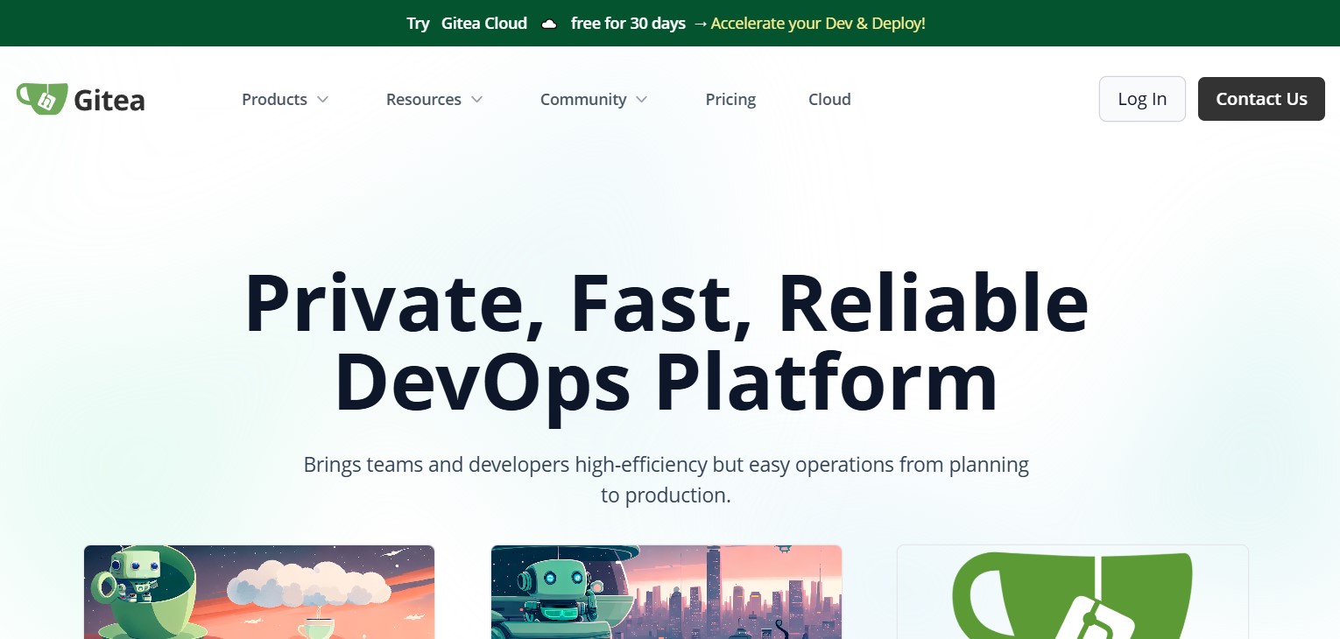The image size is (1340, 639).
Task: Click the 'Private, Fast, Reliable' headline
Action: pos(666,304)
